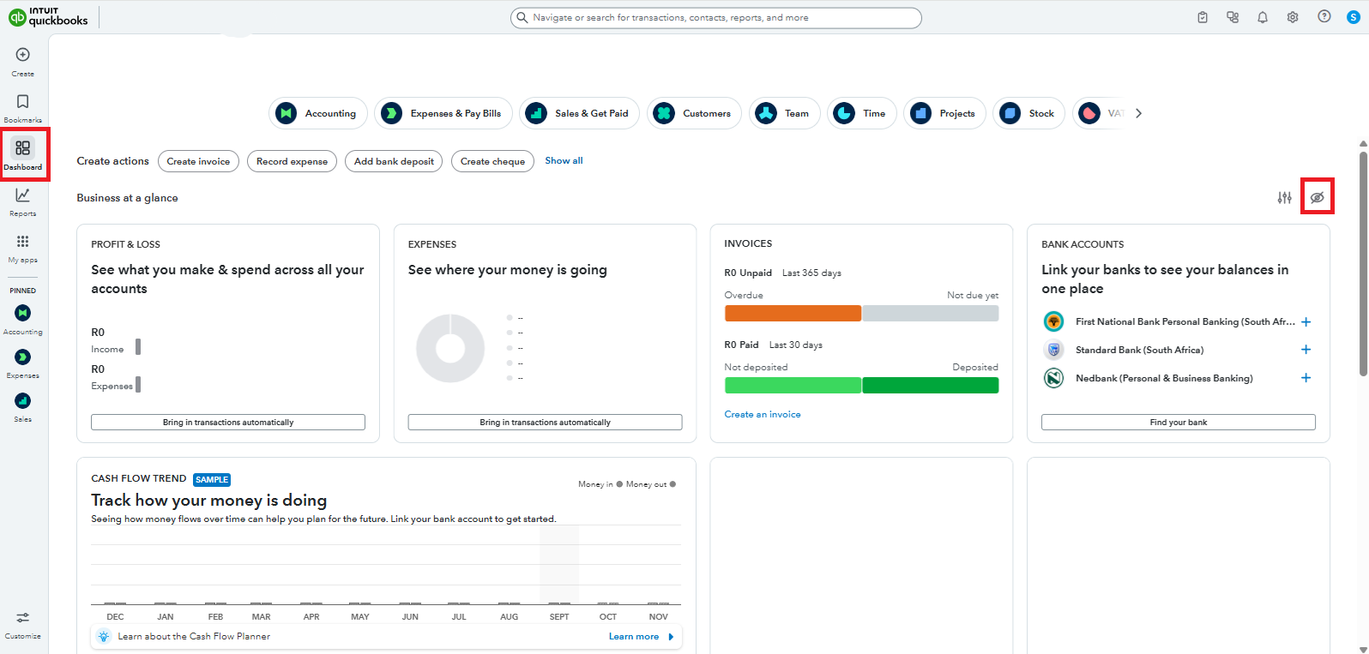Open the notifications bell

tap(1263, 17)
